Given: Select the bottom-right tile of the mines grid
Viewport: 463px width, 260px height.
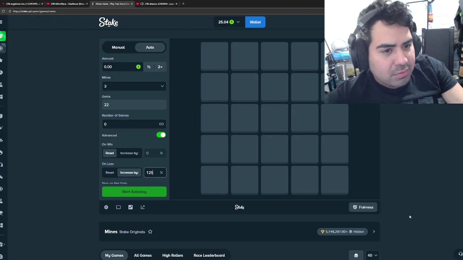Looking at the screenshot, I should [335, 180].
